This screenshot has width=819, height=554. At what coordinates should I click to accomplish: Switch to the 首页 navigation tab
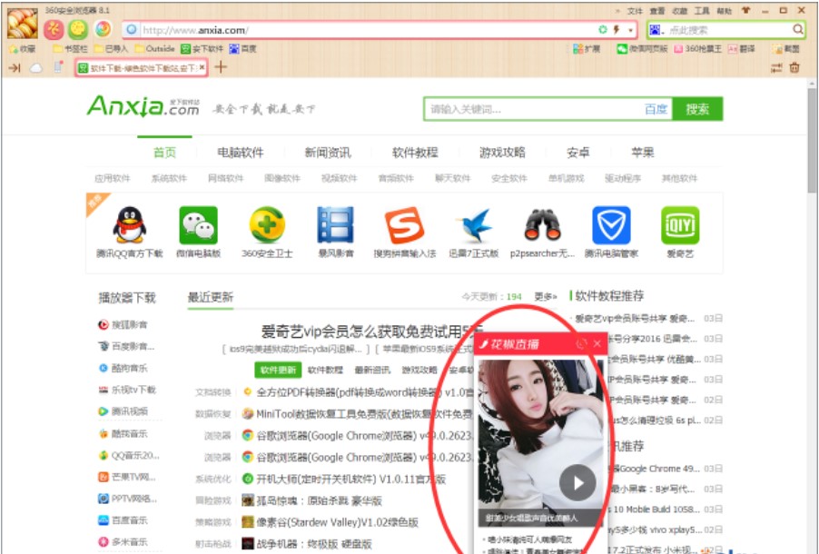click(164, 152)
